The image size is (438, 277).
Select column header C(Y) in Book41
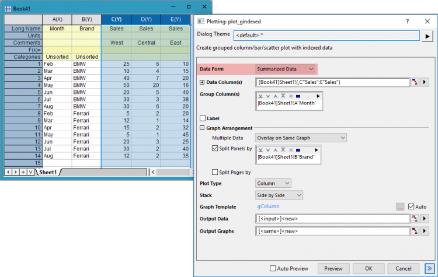point(116,19)
